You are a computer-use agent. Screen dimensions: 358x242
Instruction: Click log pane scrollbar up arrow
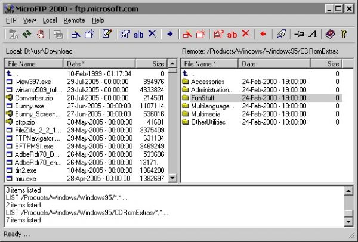pos(348,191)
